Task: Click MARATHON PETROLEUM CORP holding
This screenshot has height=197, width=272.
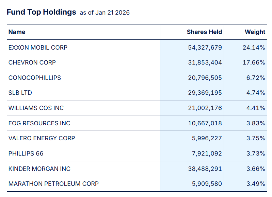Action: [x=53, y=184]
